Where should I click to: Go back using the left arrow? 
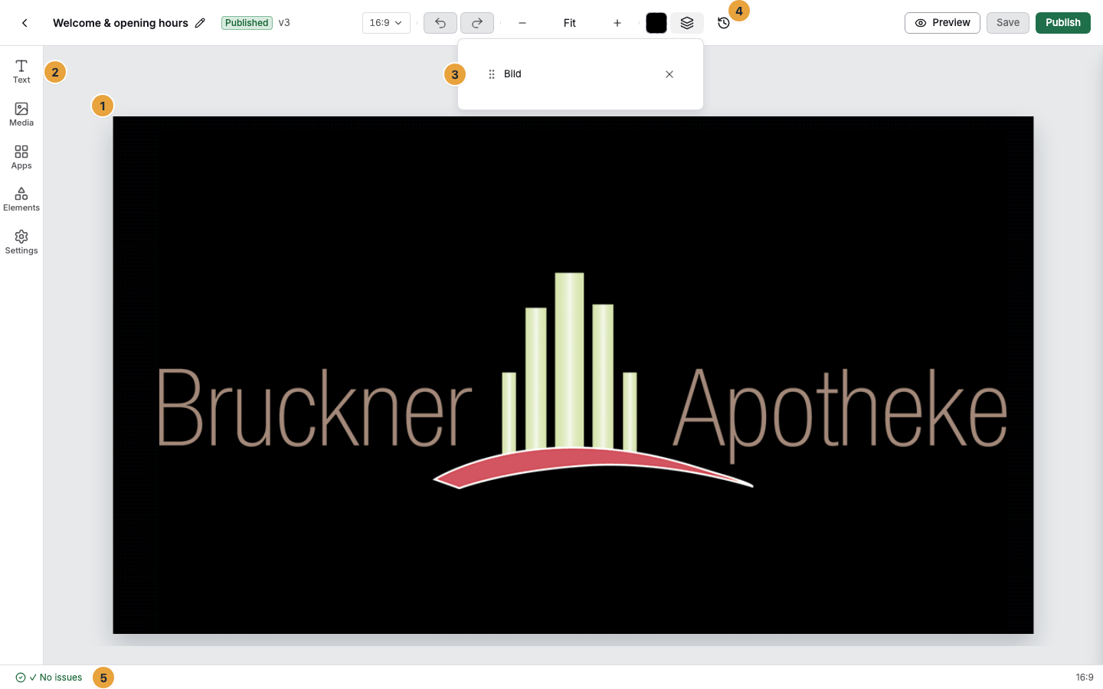click(x=25, y=23)
